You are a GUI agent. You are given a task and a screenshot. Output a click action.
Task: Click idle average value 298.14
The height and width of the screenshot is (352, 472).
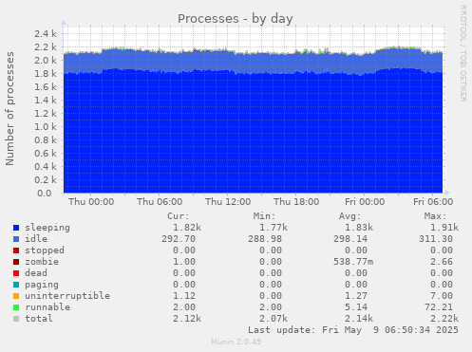(350, 239)
